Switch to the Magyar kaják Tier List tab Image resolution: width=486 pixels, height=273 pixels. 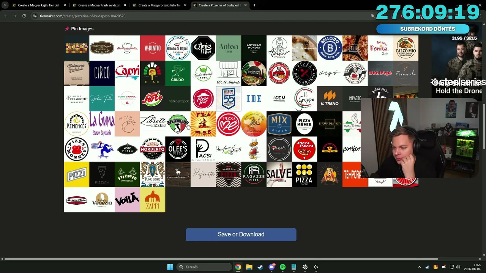tap(38, 5)
